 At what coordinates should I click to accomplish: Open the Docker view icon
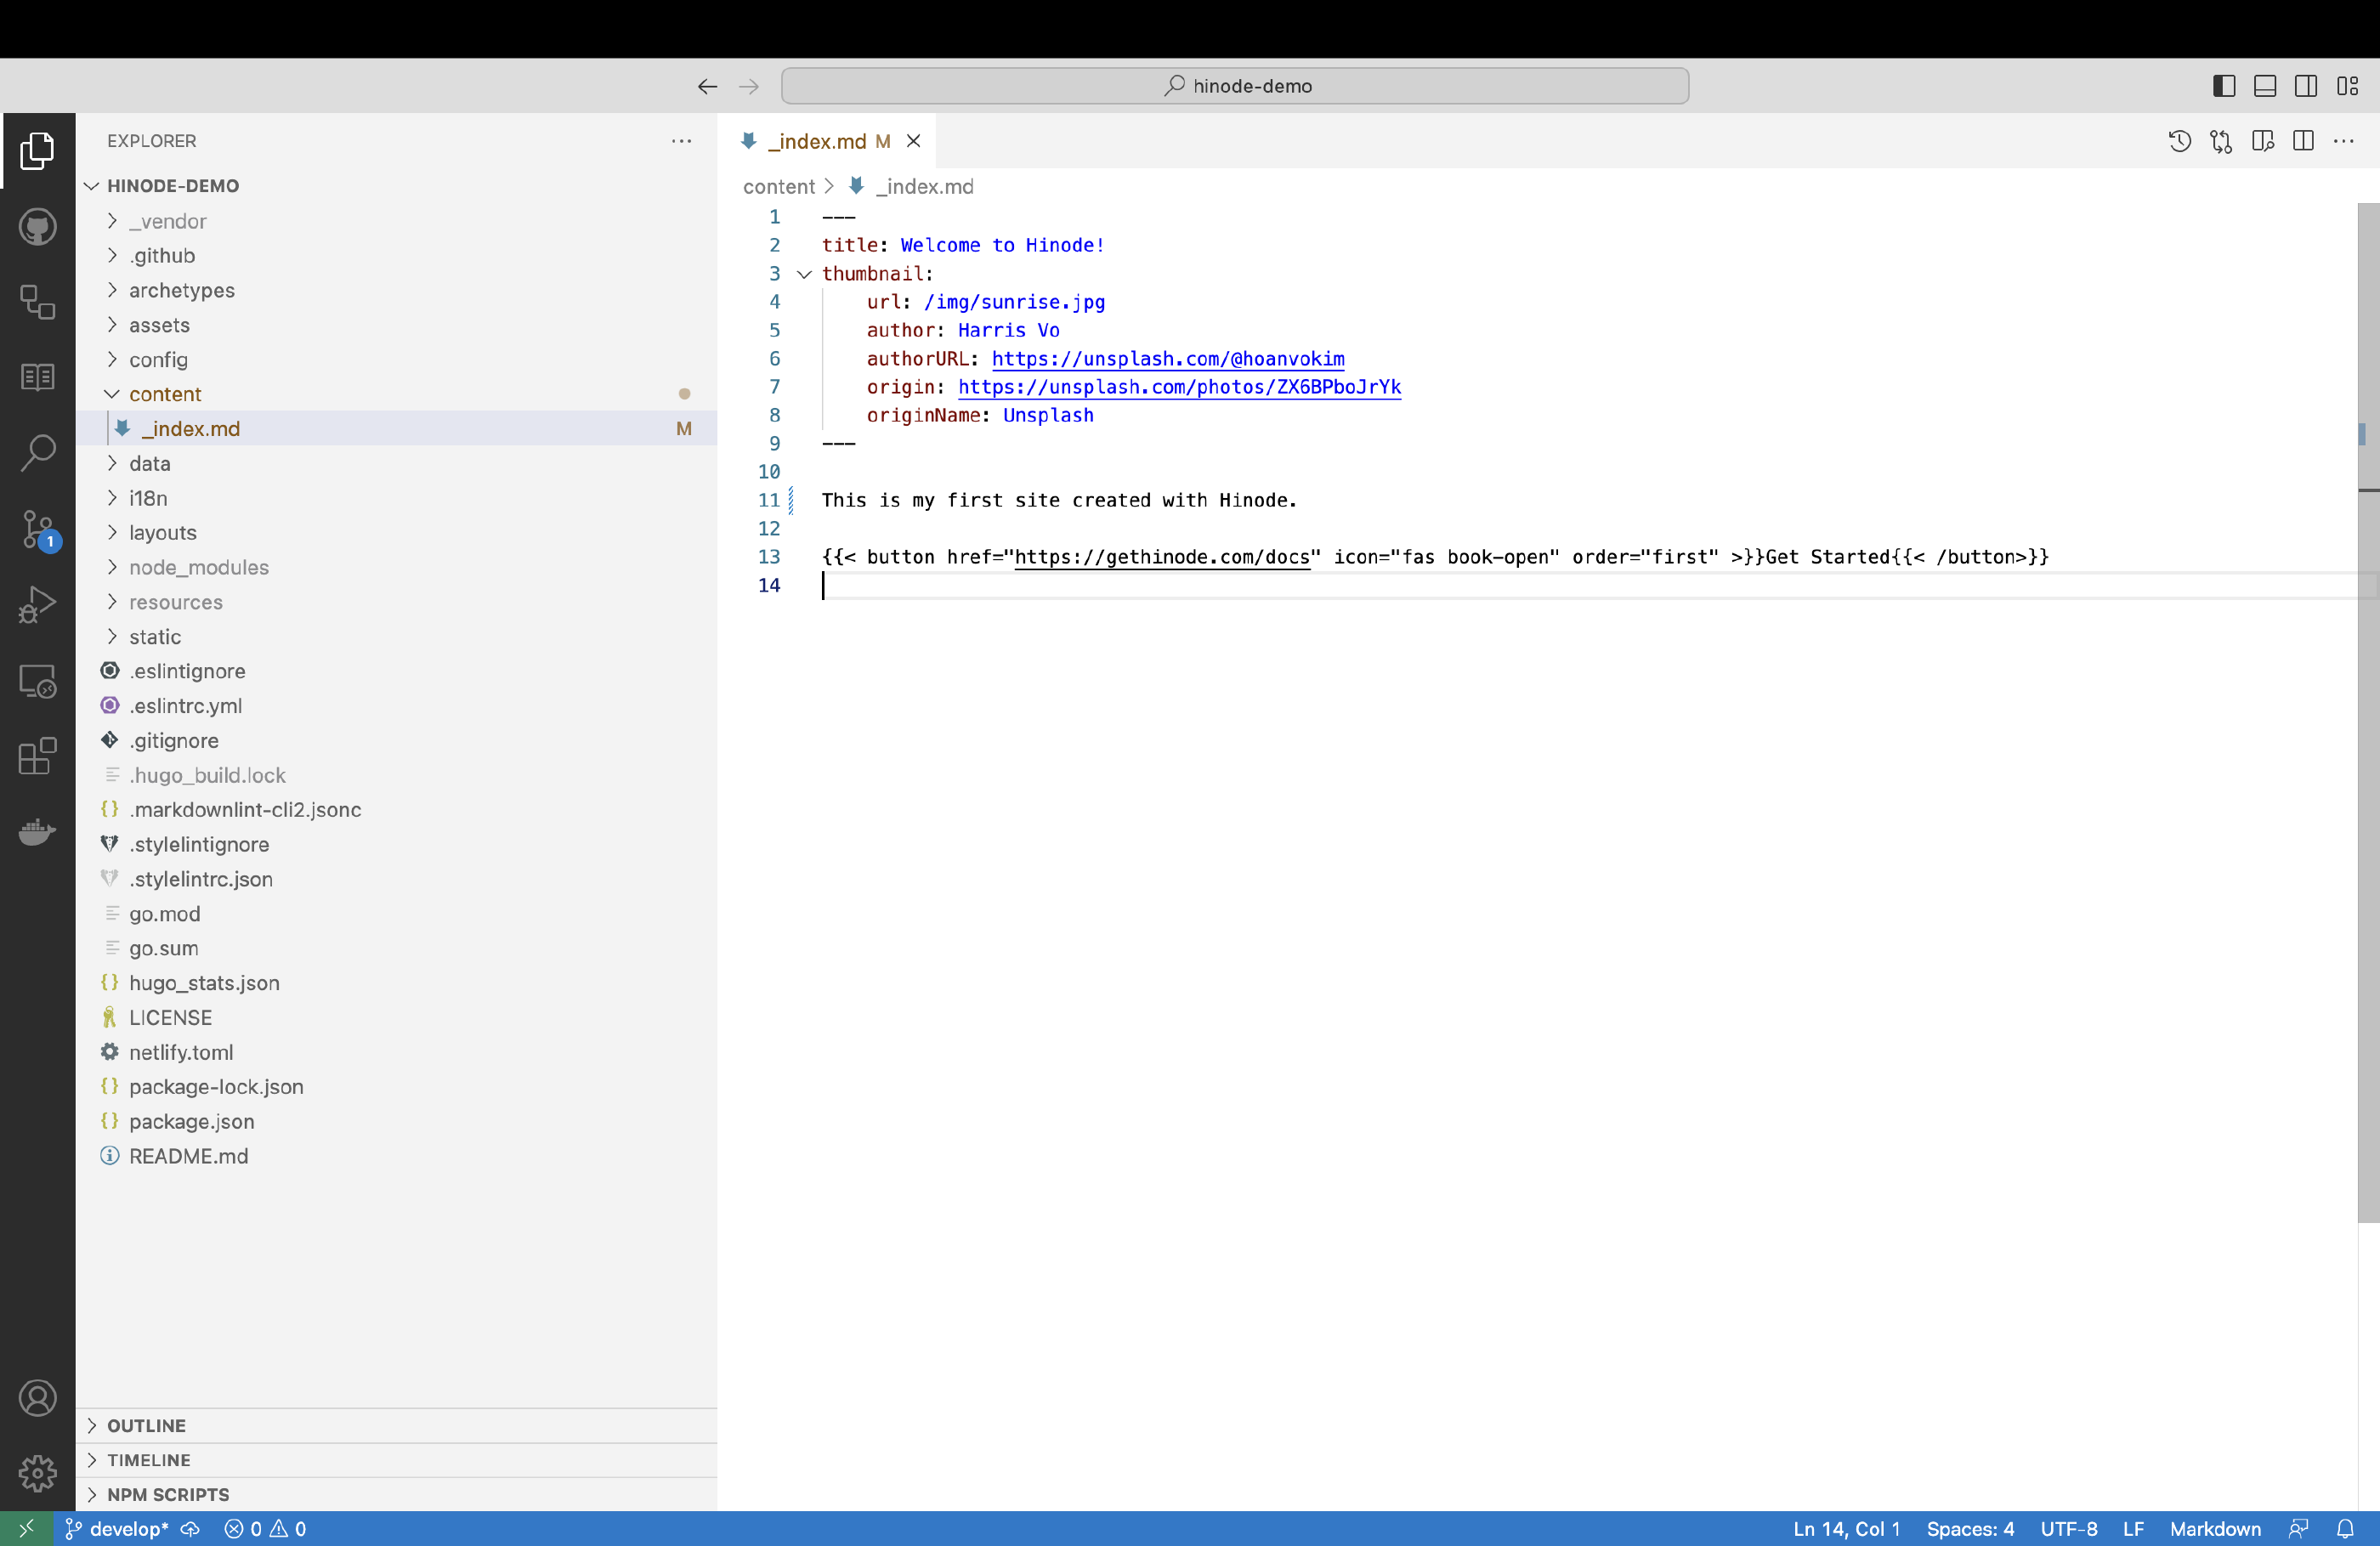pos(38,832)
